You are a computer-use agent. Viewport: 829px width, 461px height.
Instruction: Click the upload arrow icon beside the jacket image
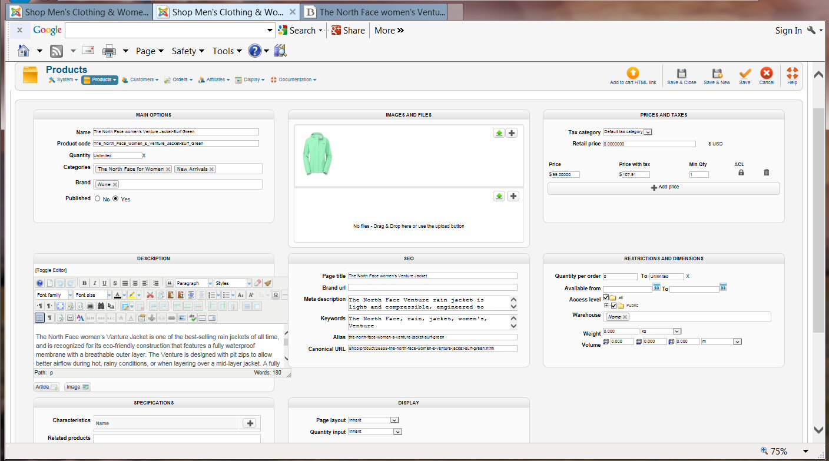[499, 133]
